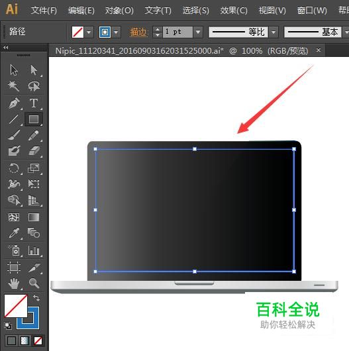This screenshot has width=349, height=351.
Task: Select the Symbol Sprayer tool
Action: coord(14,250)
